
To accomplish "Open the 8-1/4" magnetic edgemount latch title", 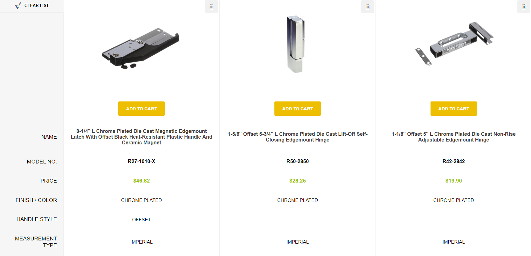I will point(141,137).
